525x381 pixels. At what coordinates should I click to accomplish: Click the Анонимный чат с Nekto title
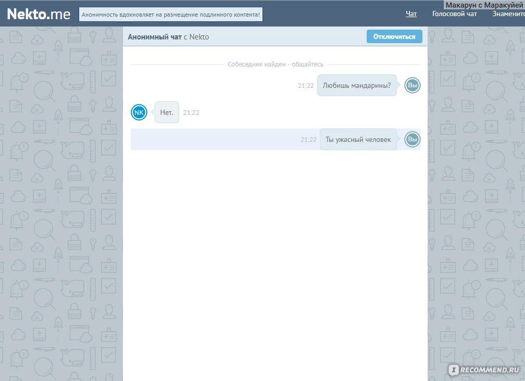(168, 37)
